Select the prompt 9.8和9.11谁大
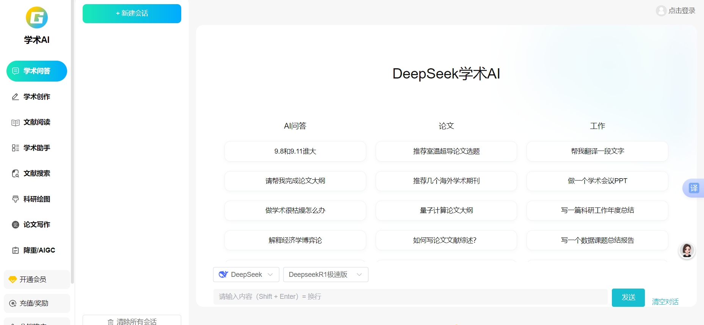This screenshot has height=325, width=704. [x=295, y=151]
